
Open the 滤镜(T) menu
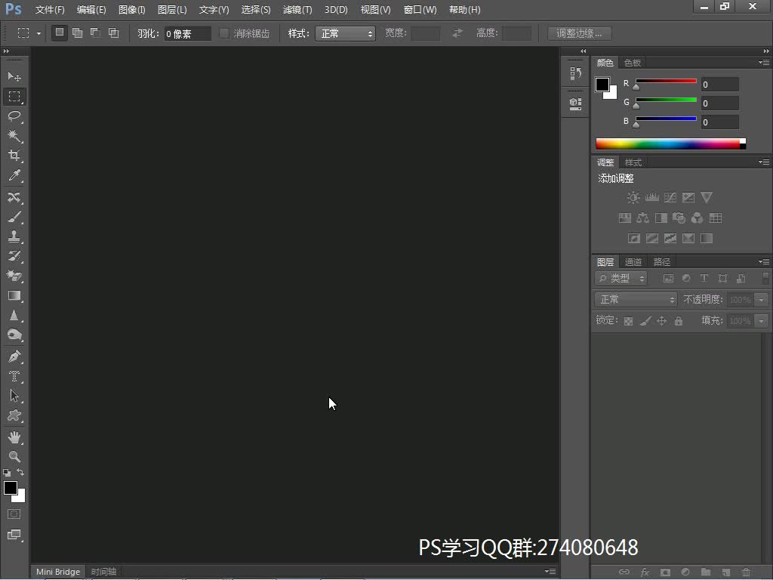(297, 10)
